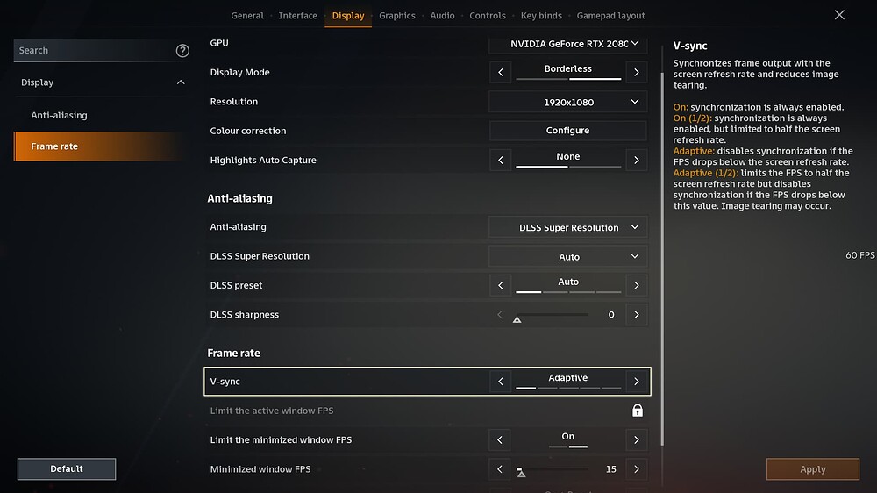877x493 pixels.
Task: Click the Apply button
Action: coord(813,469)
